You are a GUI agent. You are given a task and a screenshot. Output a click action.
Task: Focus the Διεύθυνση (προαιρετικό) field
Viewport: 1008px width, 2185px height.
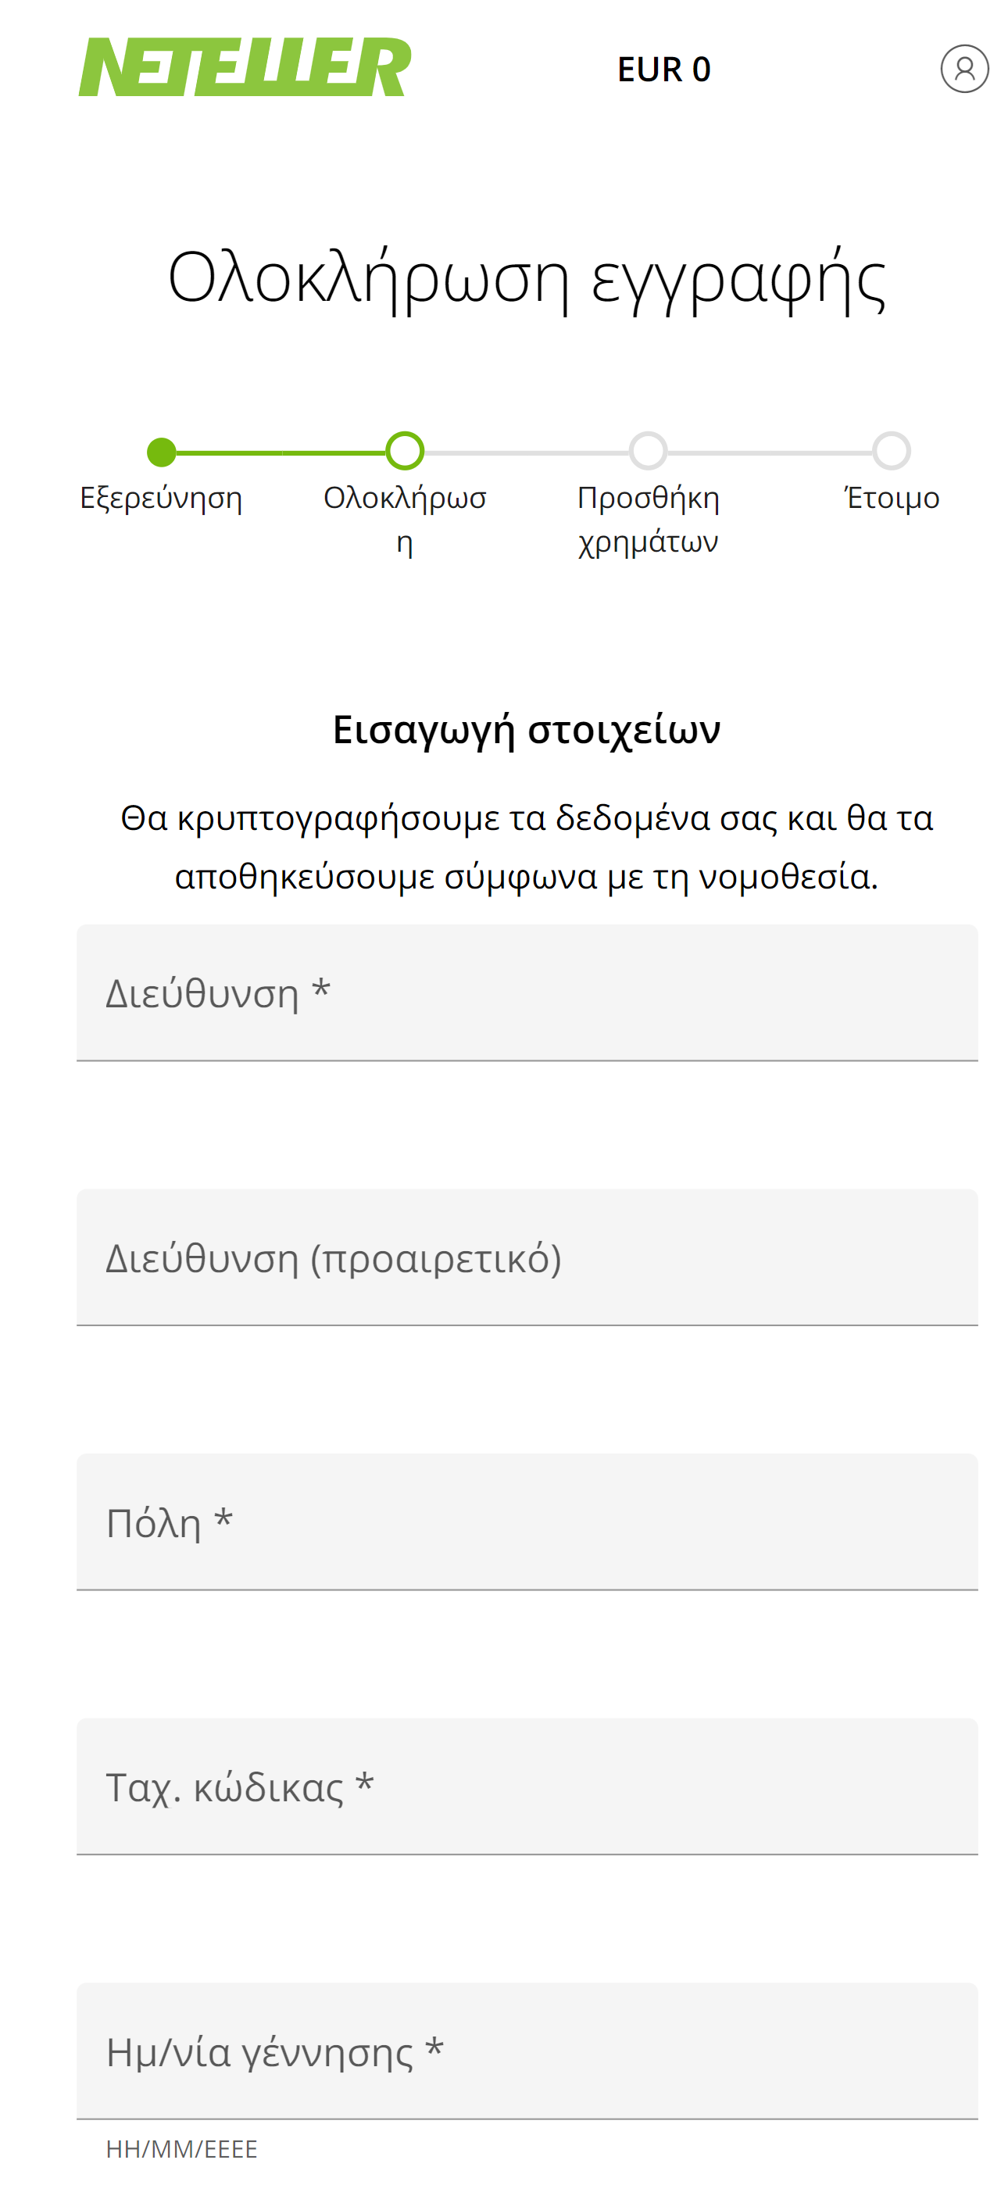tap(527, 1257)
